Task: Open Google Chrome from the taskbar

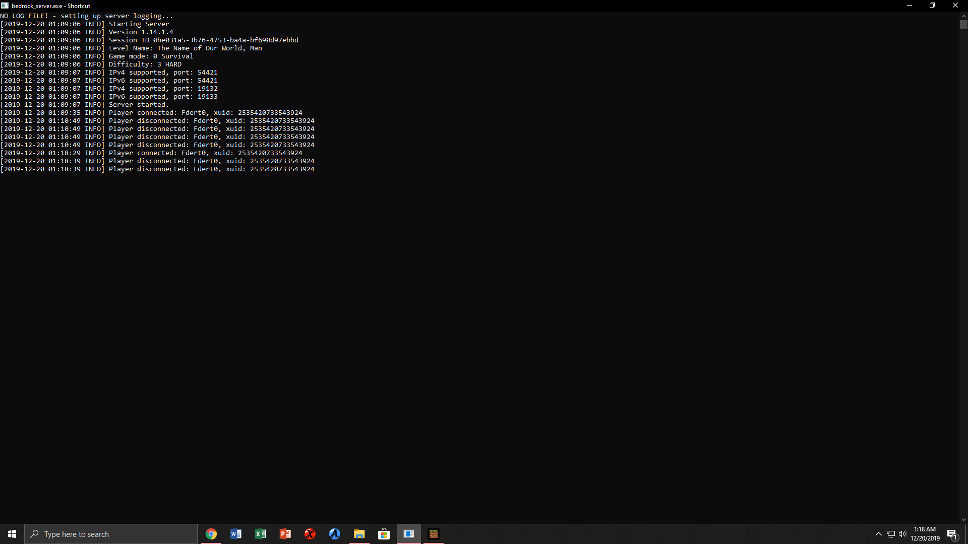Action: click(211, 534)
